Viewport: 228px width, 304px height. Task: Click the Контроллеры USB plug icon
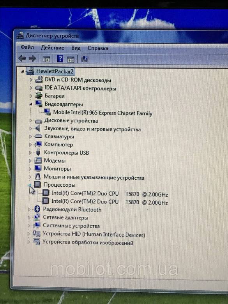(x=38, y=152)
